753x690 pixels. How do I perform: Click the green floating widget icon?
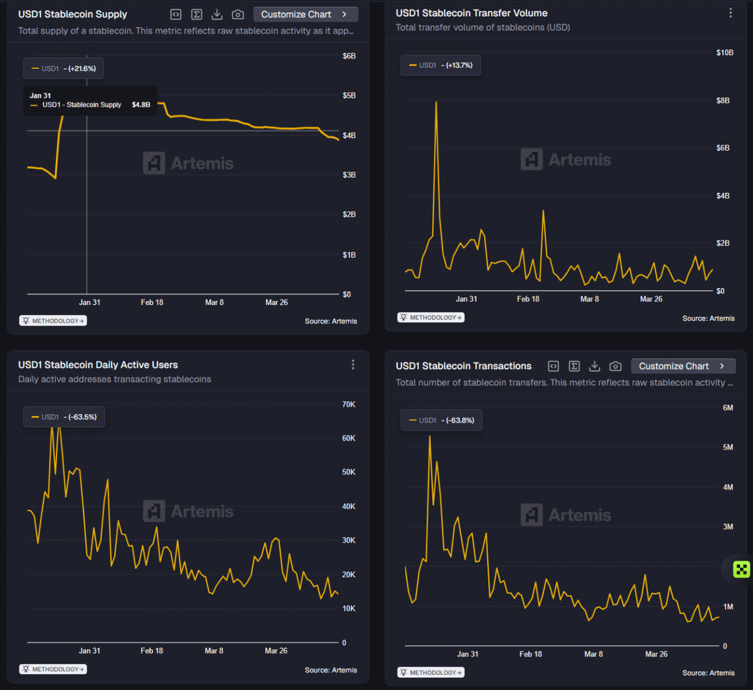[x=742, y=569]
